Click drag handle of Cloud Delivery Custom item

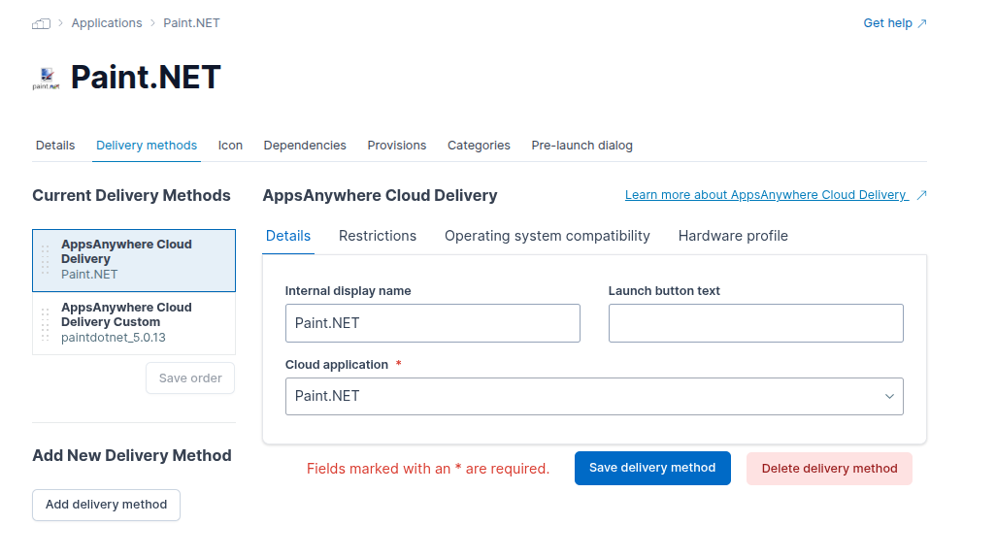point(45,323)
